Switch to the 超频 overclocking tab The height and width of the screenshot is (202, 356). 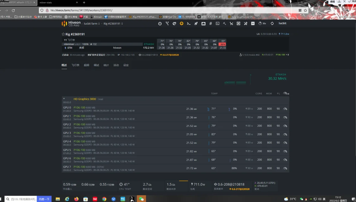coord(87,65)
